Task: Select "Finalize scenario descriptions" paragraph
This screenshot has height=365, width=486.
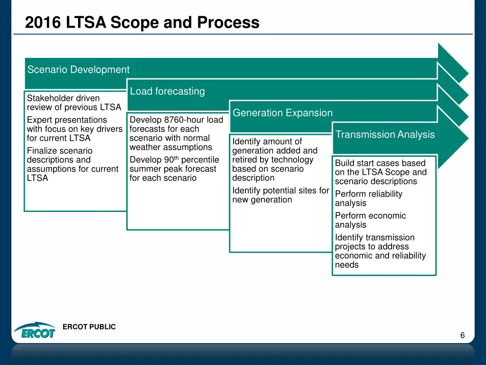Action: pyautogui.click(x=72, y=164)
